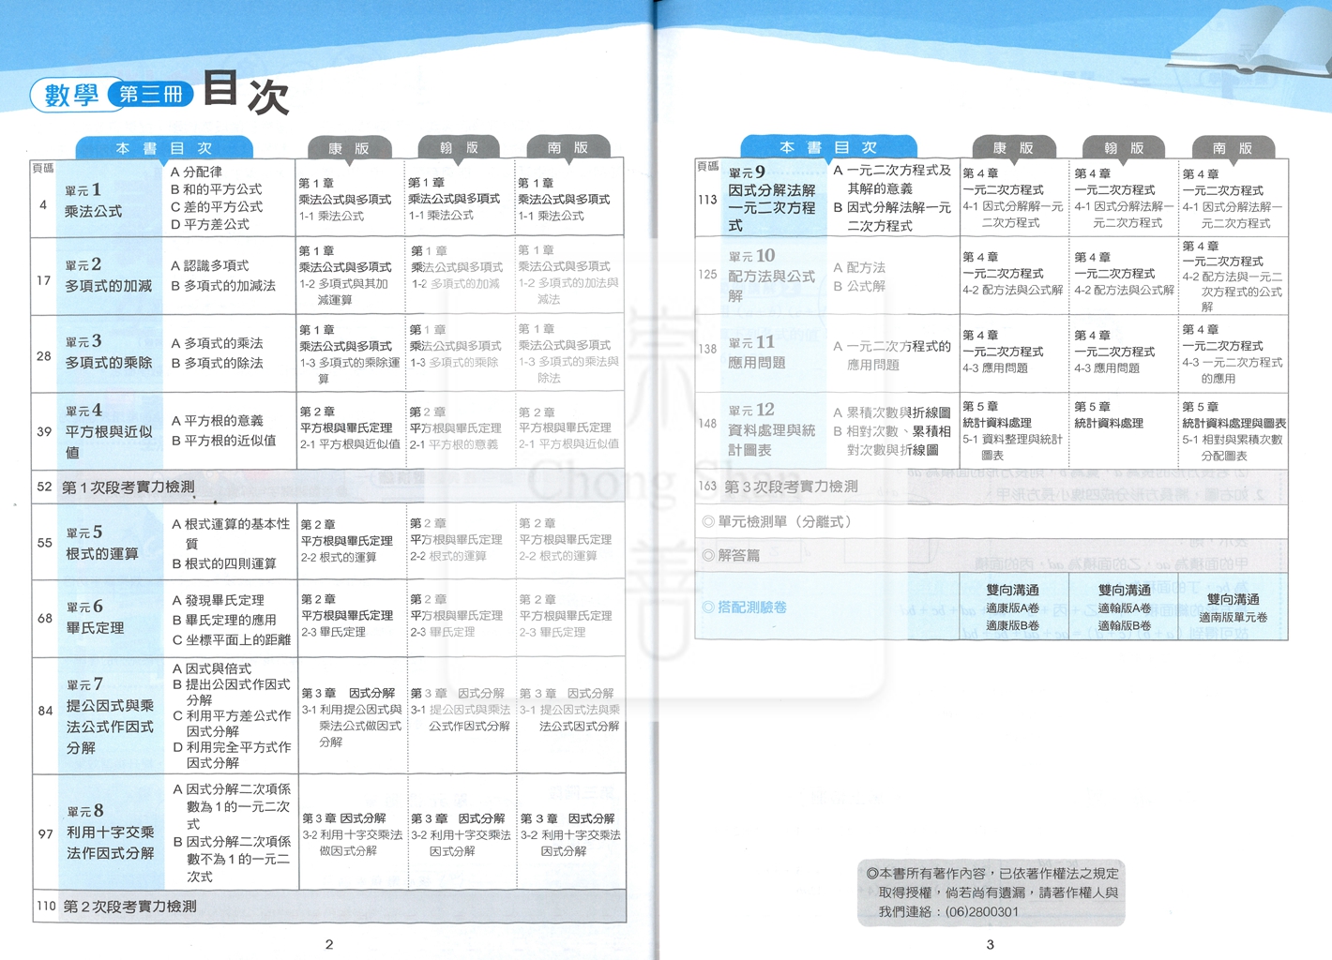Click 單元2 多項式的加減 unit title

[108, 276]
